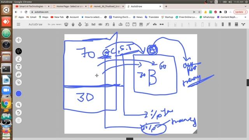Screen dimensions: 249x140
Task: Activate the Fill bucket tool
Action: [19, 74]
